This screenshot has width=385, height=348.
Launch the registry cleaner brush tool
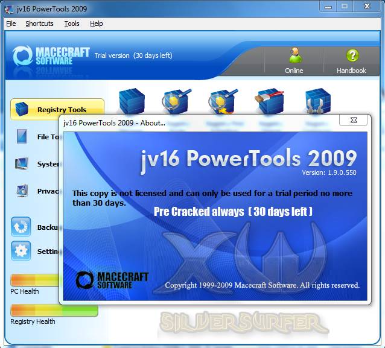tap(270, 101)
